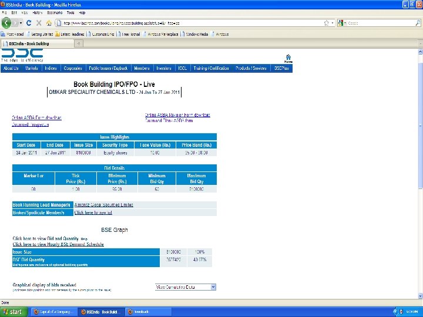Viewport: 423px width, 317px height.
Task: Open the About Us navigation item
Action: tap(11, 68)
